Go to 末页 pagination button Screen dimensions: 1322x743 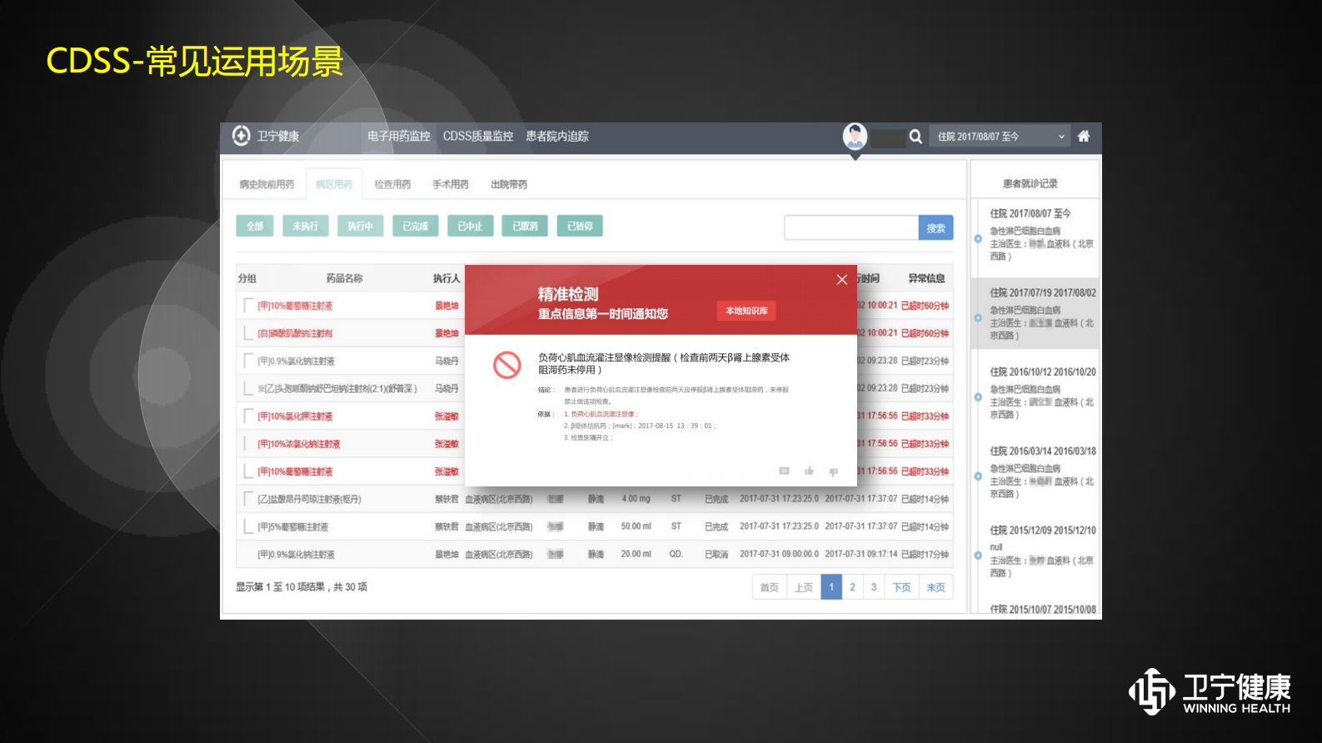(936, 587)
